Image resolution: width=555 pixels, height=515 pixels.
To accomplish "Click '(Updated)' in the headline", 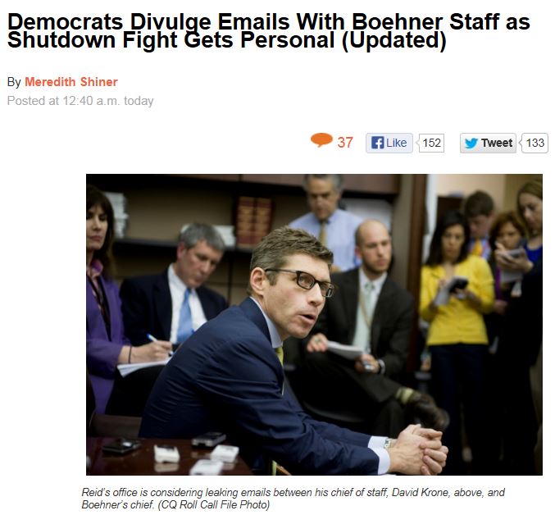I will pos(394,40).
